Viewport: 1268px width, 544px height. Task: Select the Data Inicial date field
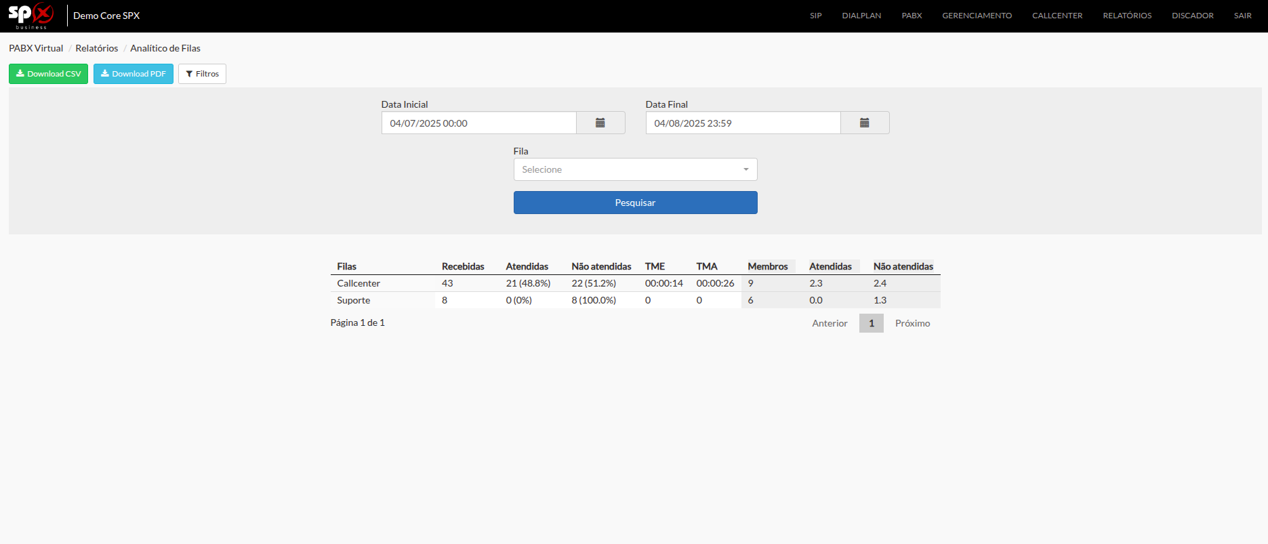(x=478, y=123)
